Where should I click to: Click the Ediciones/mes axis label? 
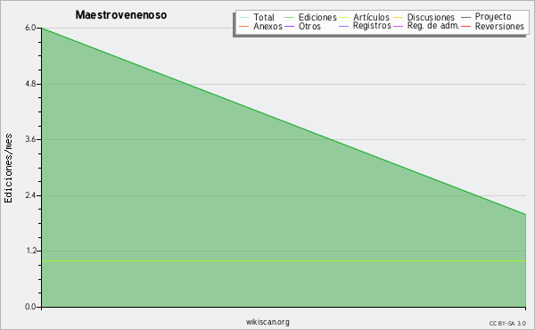pyautogui.click(x=8, y=169)
